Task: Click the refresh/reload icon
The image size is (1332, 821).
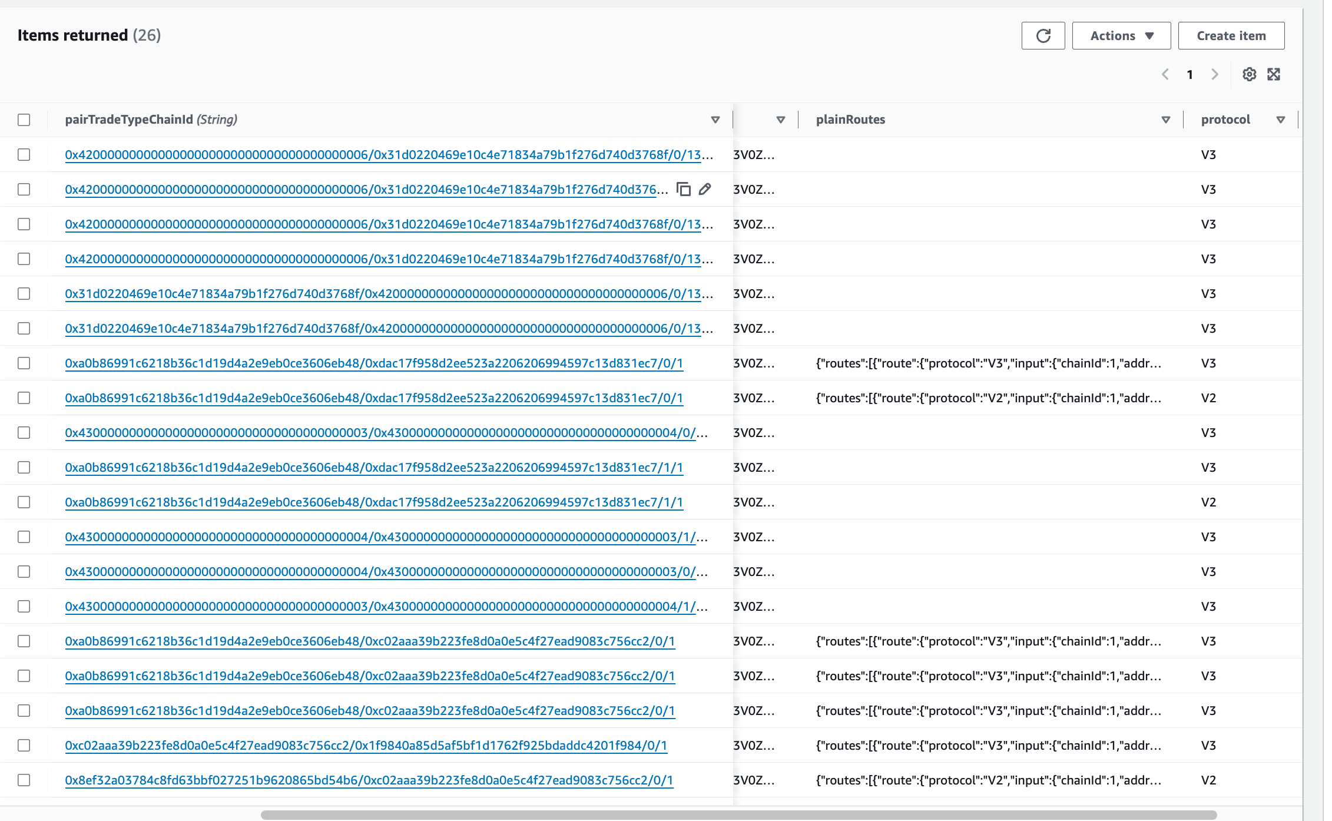Action: click(x=1043, y=35)
